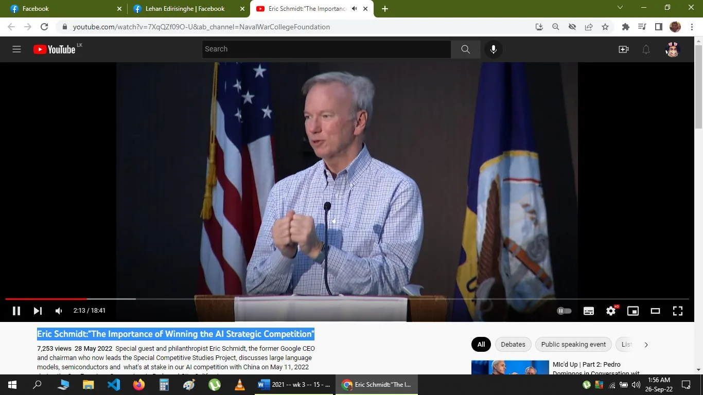
Task: Open the YouTube notifications bell
Action: 646,49
